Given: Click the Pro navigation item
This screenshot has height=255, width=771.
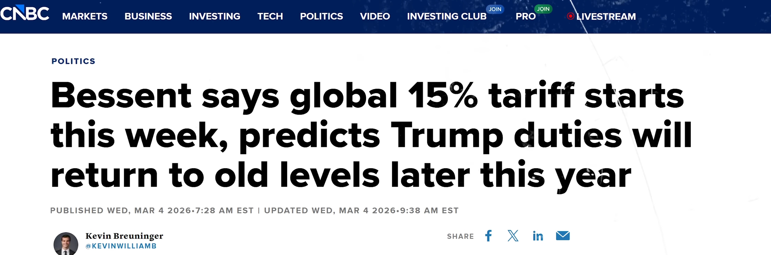Looking at the screenshot, I should click(x=525, y=16).
